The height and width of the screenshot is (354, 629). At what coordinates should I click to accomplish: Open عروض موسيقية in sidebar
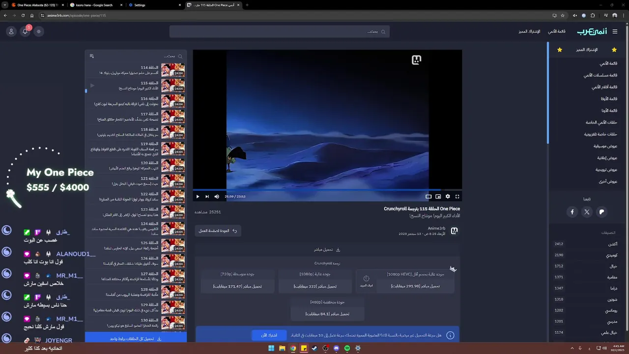[605, 146]
